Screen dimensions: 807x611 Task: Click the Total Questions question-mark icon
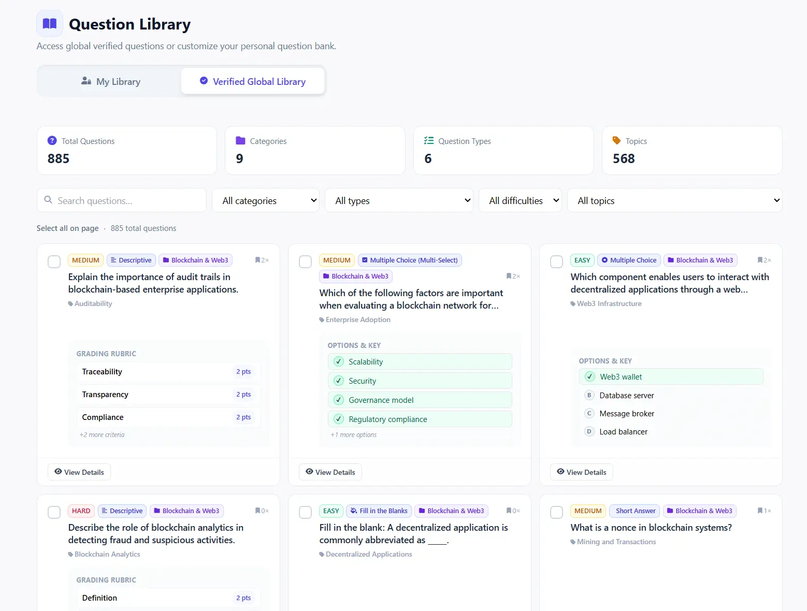52,140
